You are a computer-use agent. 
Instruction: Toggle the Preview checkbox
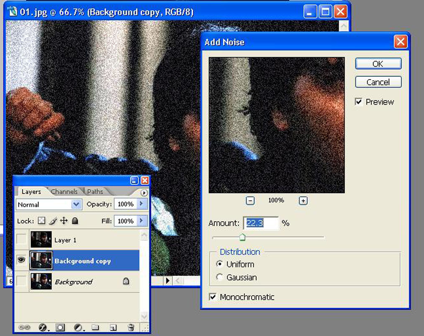tap(359, 102)
